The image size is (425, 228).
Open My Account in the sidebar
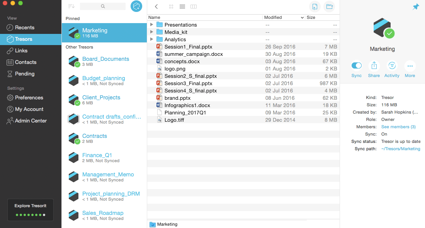coord(31,109)
